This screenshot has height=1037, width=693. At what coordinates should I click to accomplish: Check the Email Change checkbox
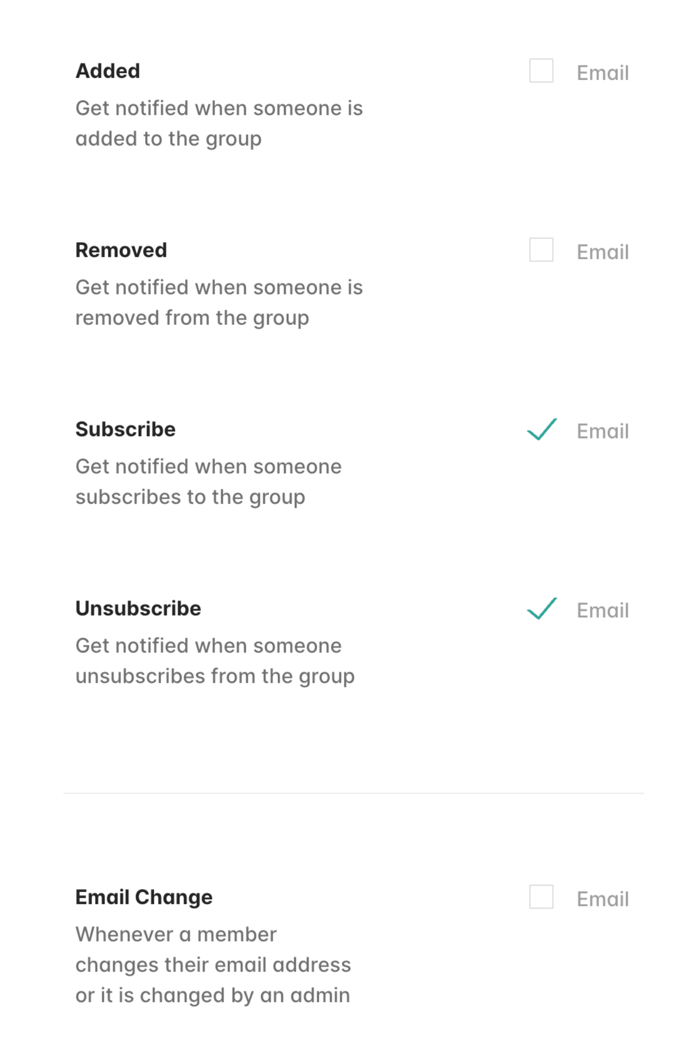(541, 897)
